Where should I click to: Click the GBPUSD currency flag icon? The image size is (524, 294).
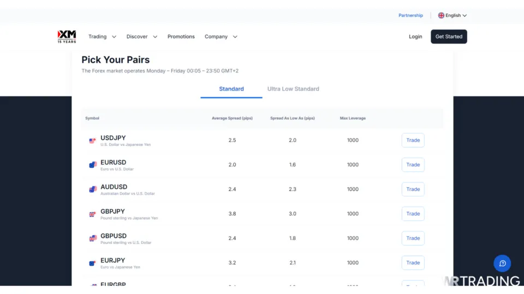point(93,238)
